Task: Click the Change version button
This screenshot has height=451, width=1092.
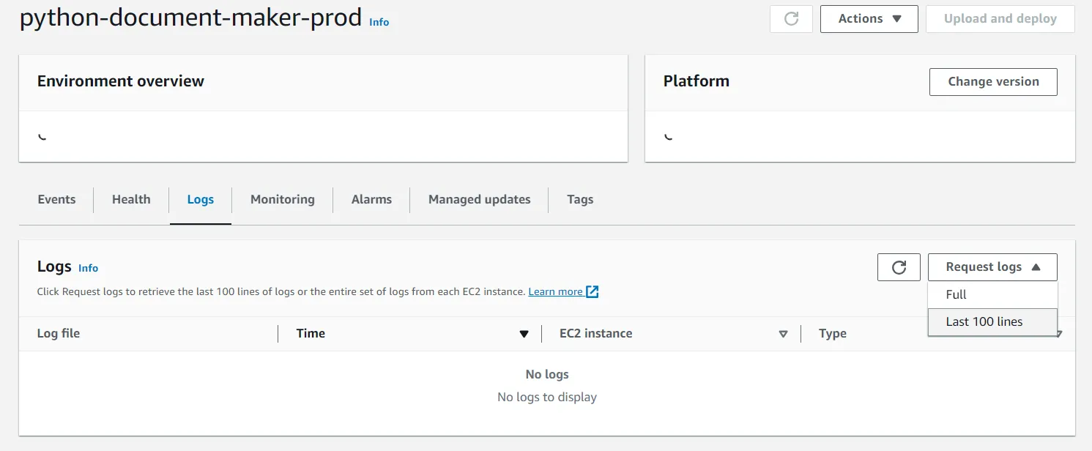Action: [992, 81]
